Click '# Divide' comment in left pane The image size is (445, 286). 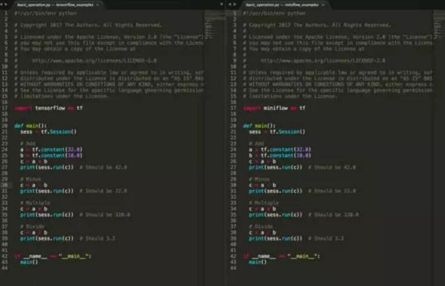coord(32,226)
